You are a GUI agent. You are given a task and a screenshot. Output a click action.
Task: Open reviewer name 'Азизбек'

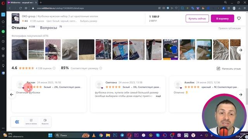coord(189,82)
